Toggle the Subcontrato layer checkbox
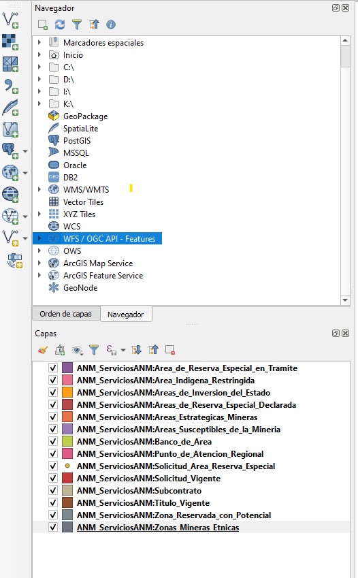Screen dimensions: 358x578 pos(53,491)
